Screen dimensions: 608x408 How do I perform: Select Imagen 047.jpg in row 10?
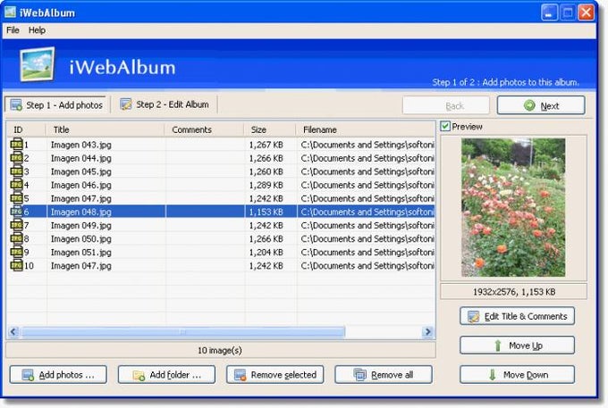point(81,265)
